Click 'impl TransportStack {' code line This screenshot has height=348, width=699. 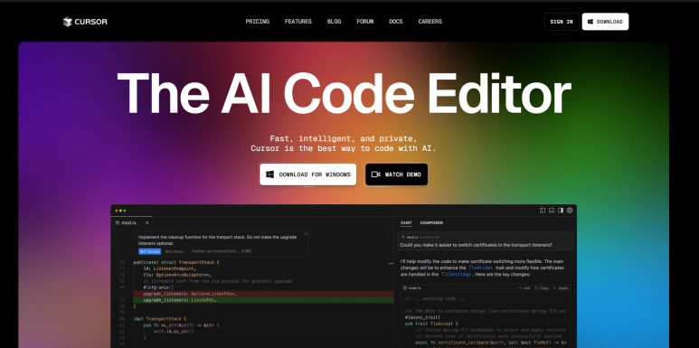(160, 319)
